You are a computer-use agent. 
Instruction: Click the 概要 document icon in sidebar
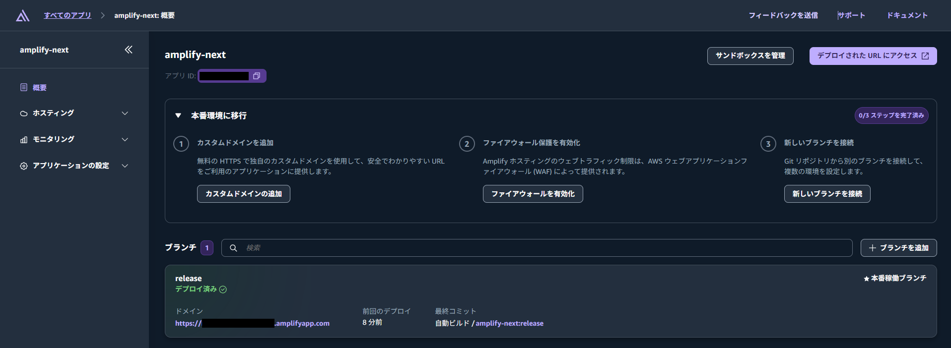24,87
